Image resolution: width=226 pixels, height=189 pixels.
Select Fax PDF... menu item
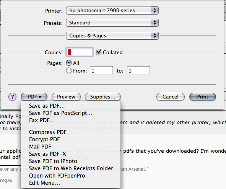[71, 120]
